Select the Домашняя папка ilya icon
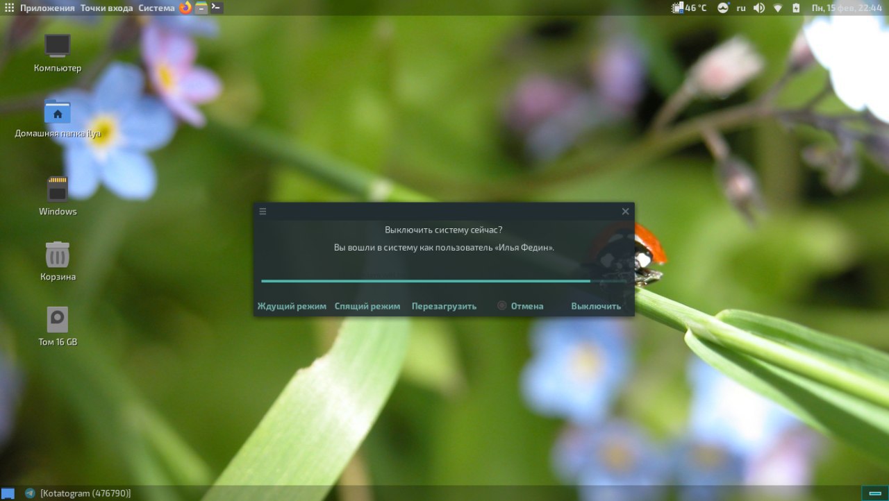Viewport: 889px width, 501px height. 58,118
